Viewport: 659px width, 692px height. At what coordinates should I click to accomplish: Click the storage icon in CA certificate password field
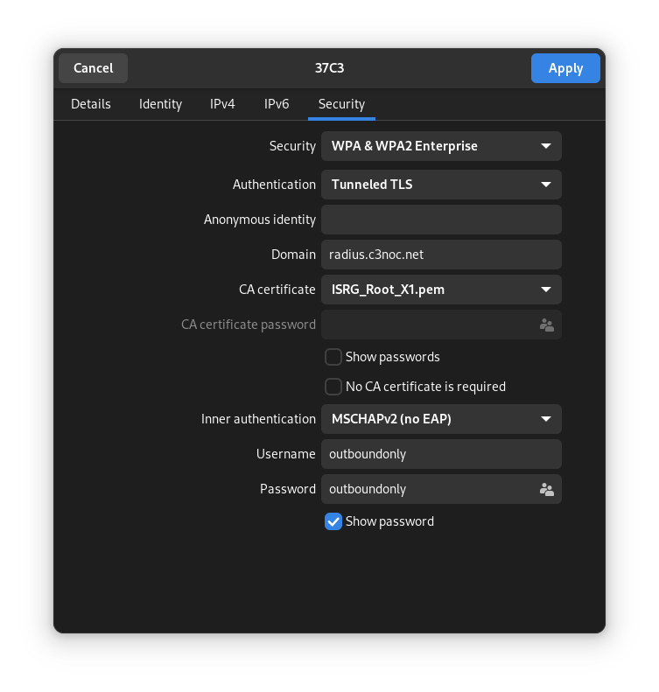546,325
